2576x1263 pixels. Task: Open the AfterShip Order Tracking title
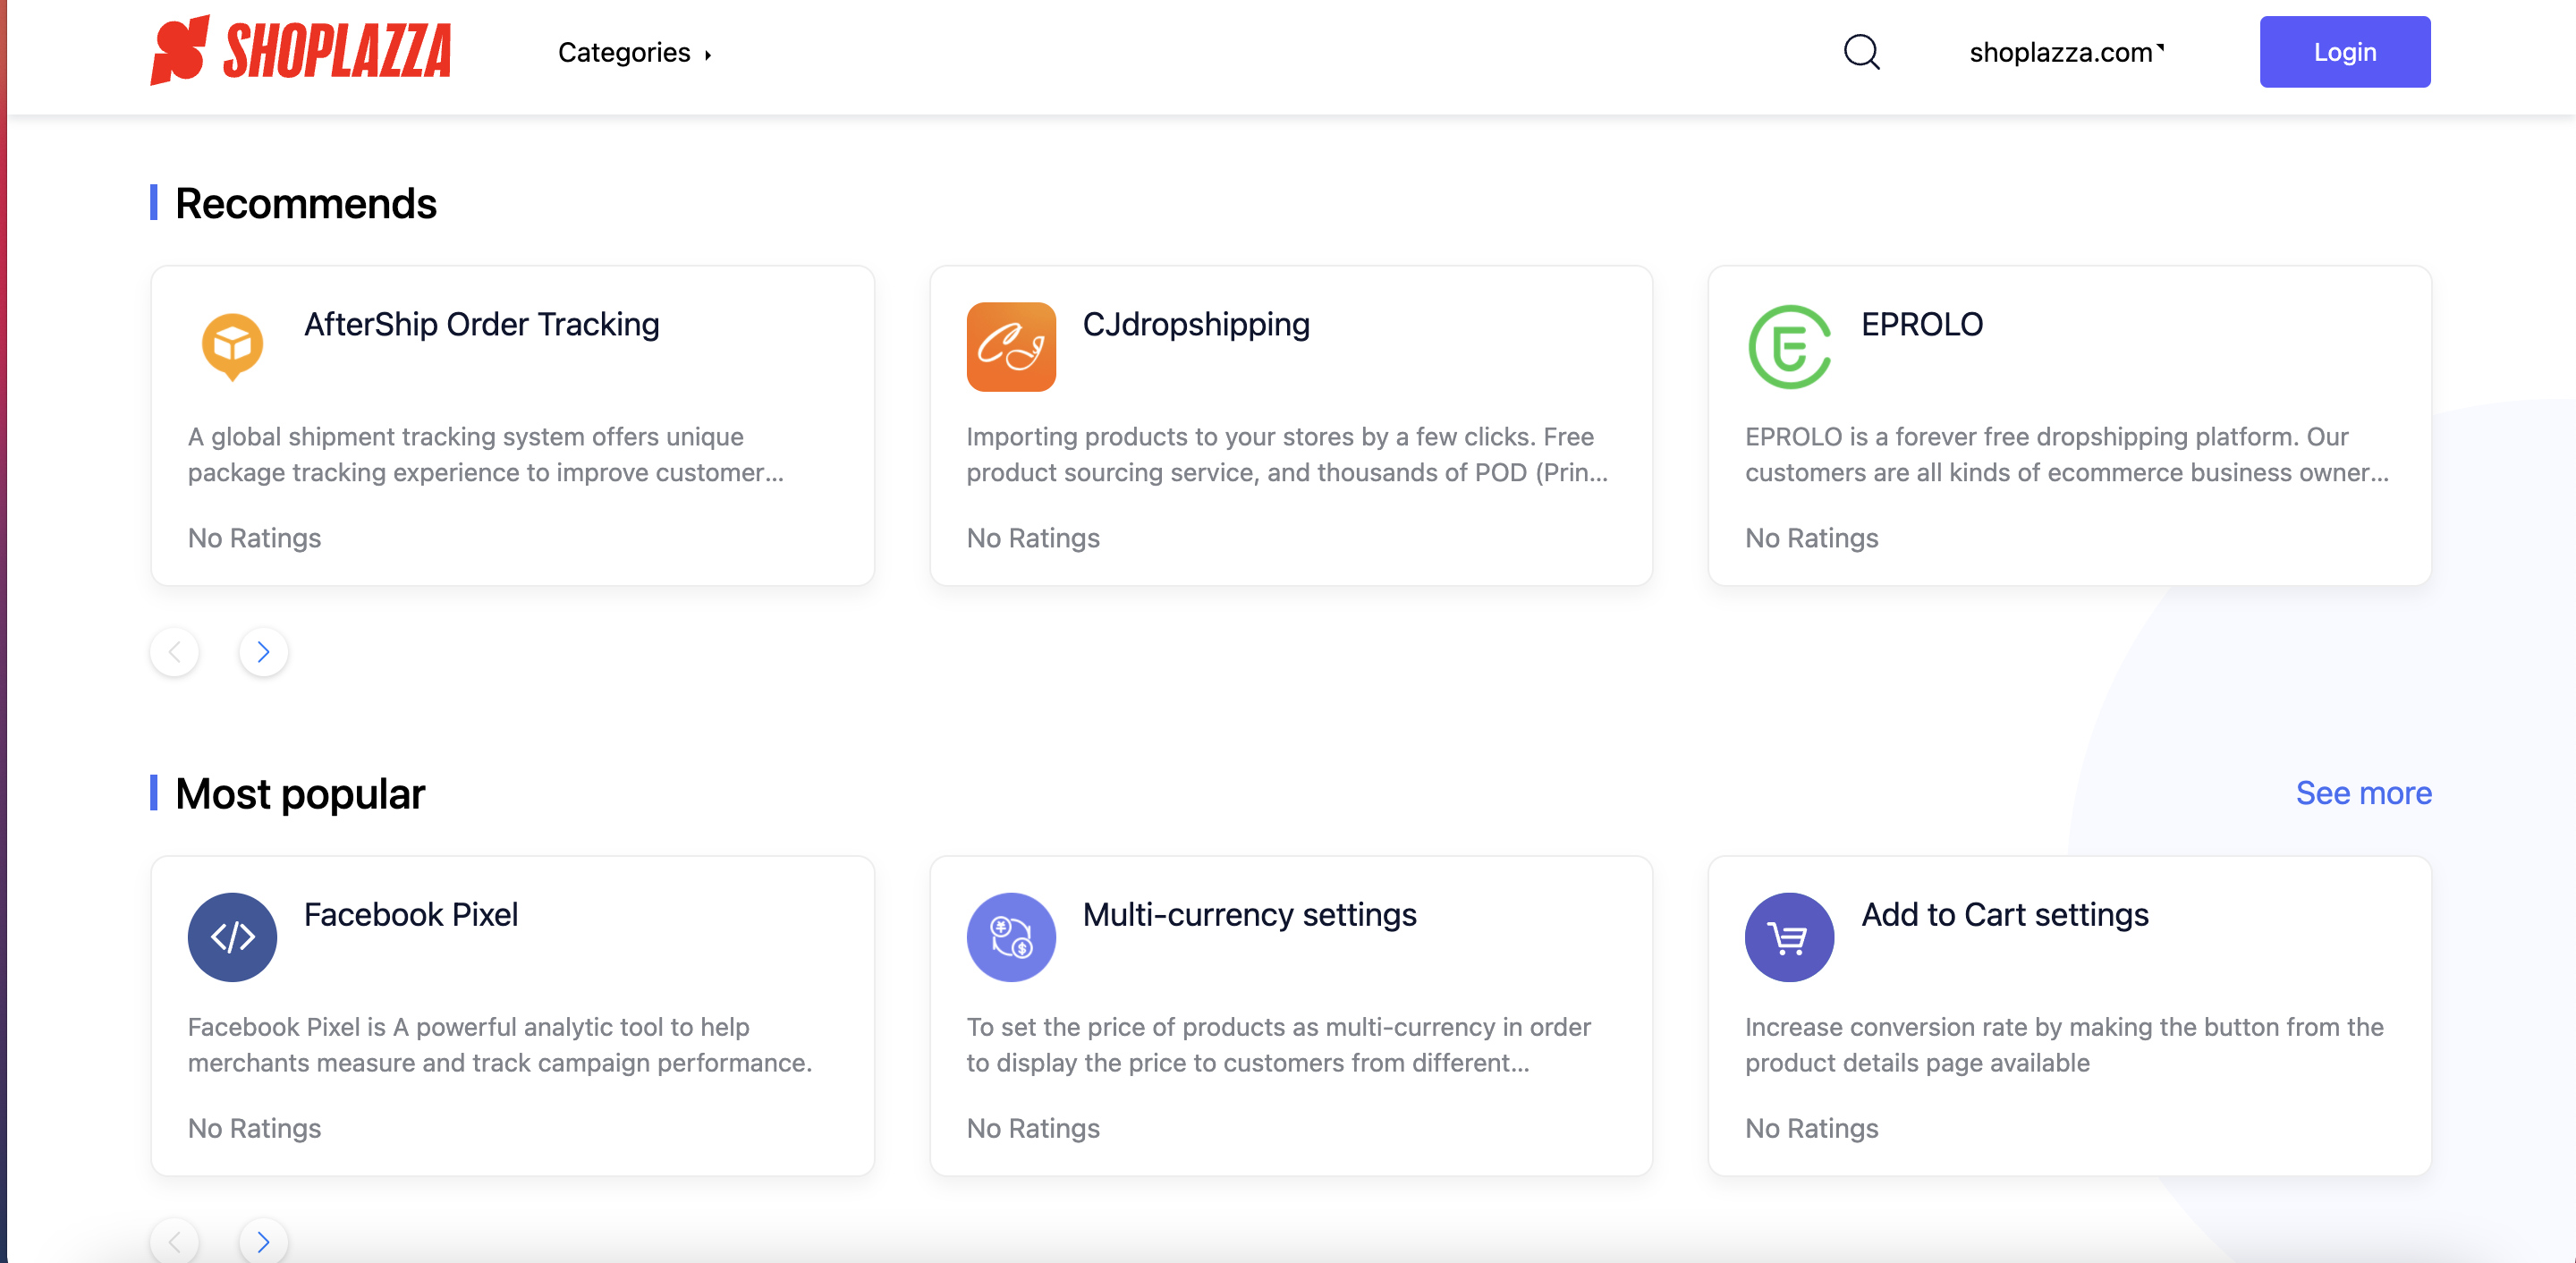(x=481, y=324)
